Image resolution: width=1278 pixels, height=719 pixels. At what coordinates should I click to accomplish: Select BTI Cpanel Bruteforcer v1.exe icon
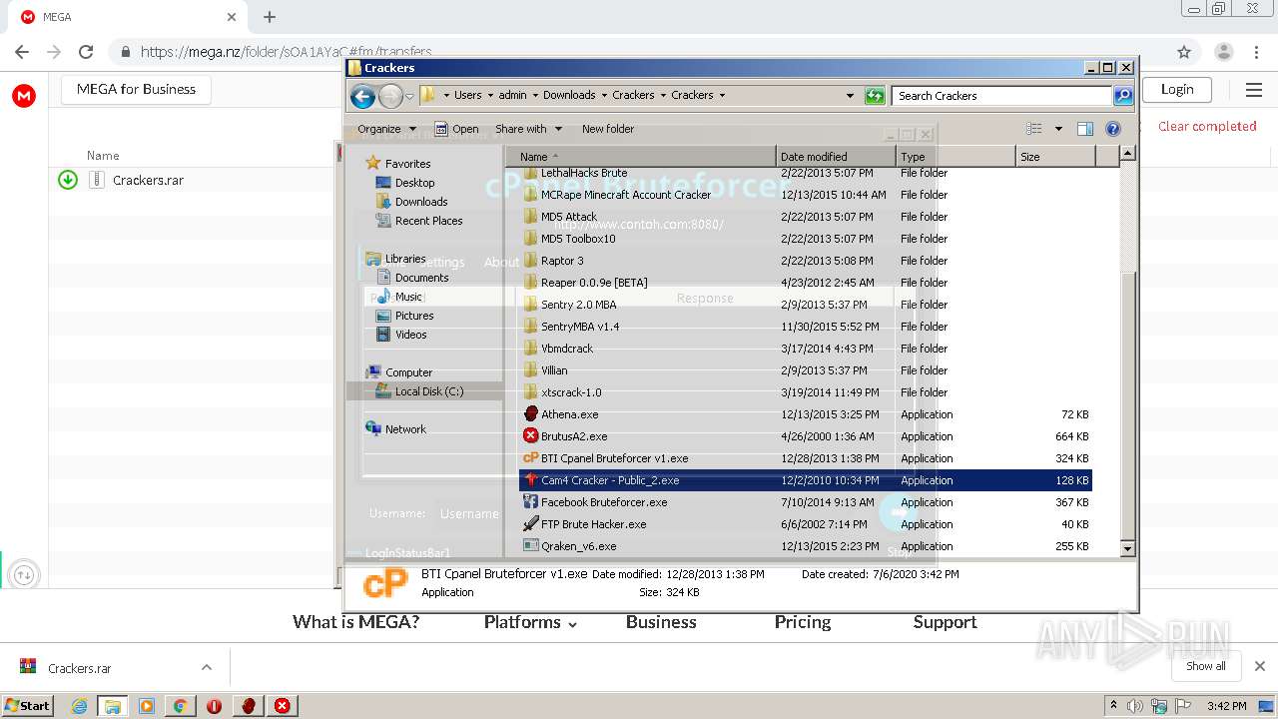coord(531,458)
